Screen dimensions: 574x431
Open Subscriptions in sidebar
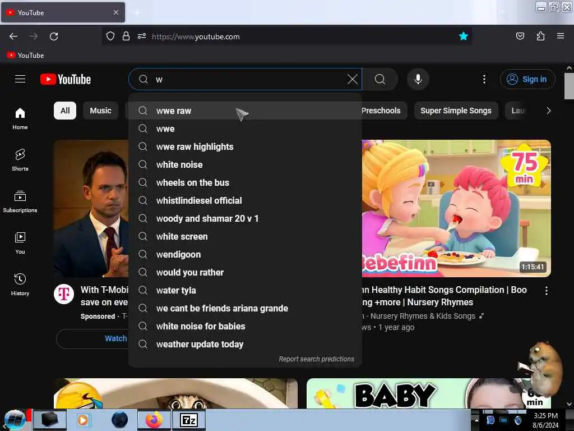[x=20, y=201]
